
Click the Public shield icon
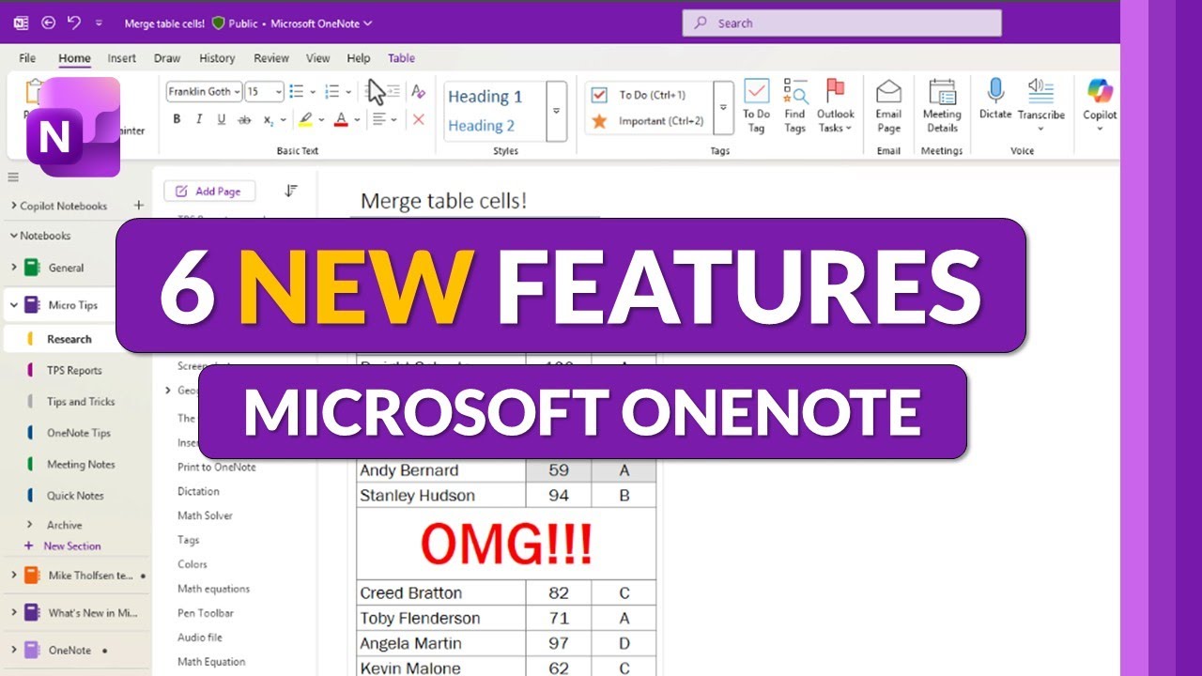[218, 23]
